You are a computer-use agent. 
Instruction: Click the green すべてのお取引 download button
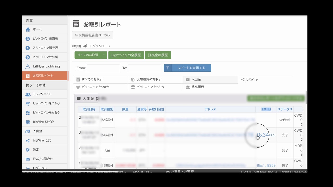88,55
